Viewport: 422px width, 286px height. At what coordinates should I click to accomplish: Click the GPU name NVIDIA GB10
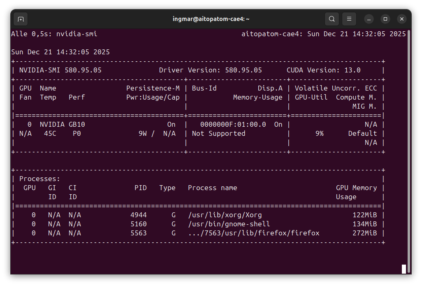(63, 124)
